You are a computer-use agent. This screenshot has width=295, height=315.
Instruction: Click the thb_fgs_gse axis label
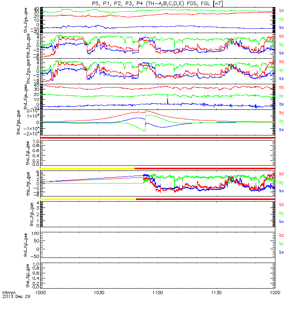click(x=28, y=46)
